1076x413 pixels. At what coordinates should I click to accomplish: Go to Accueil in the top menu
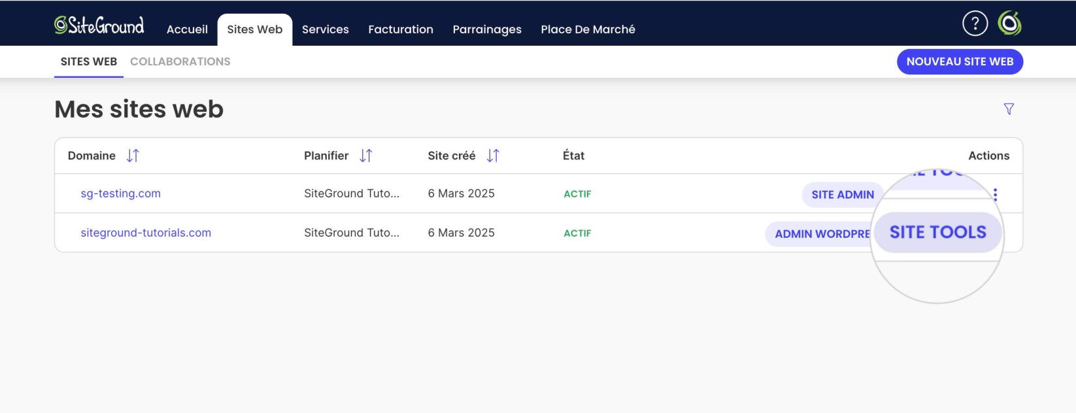(187, 29)
